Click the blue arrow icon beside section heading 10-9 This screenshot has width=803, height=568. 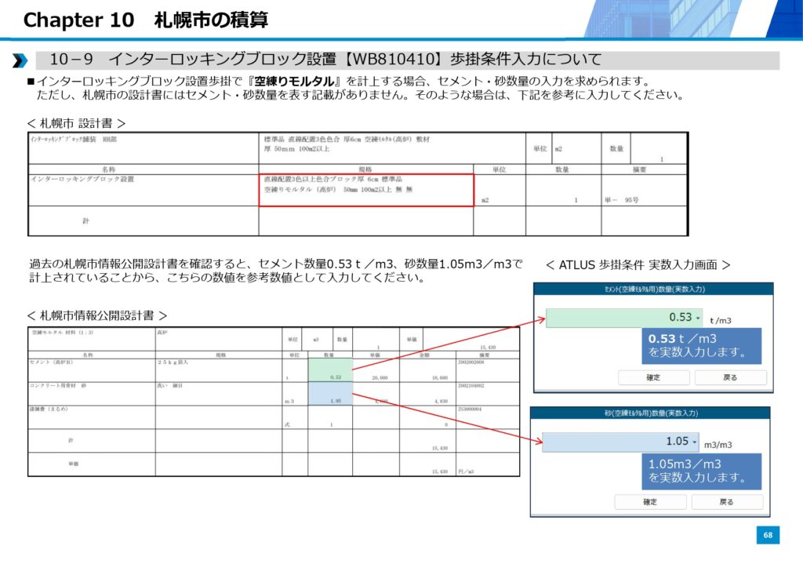pyautogui.click(x=20, y=60)
